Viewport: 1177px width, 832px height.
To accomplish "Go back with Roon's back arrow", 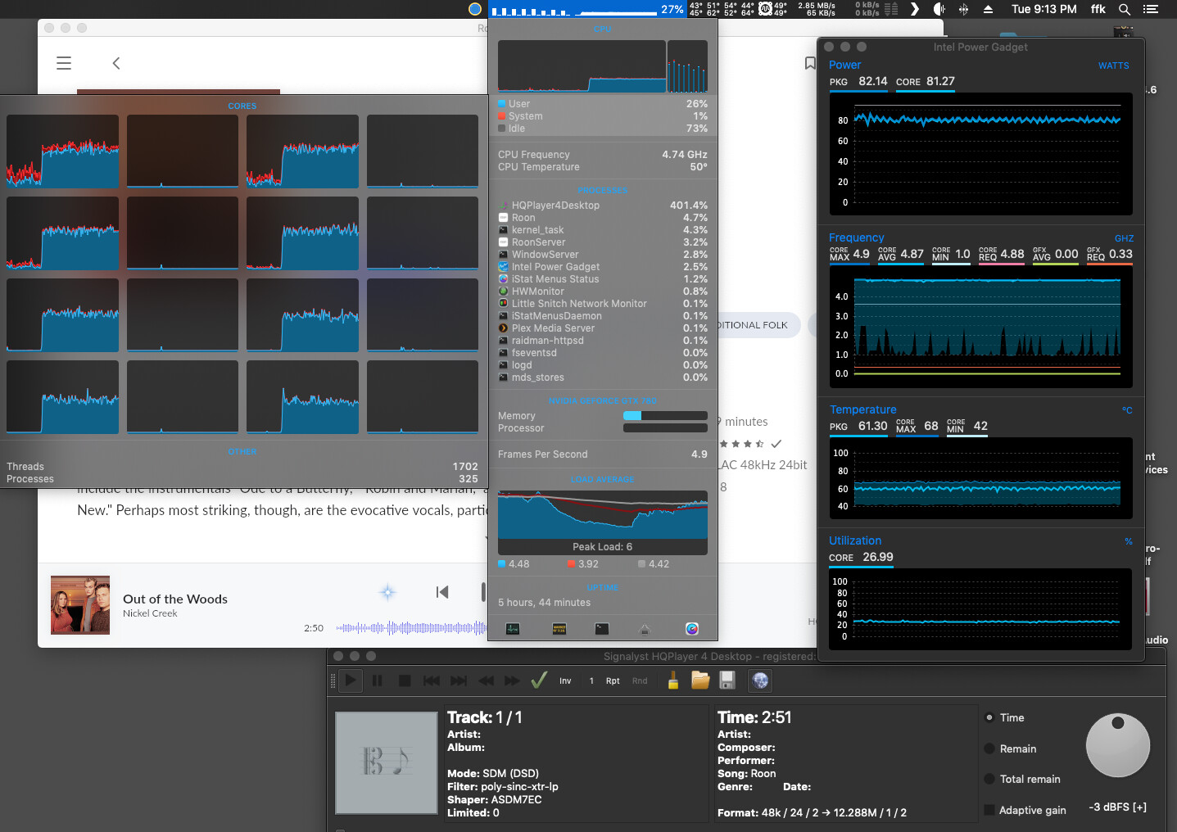I will tap(116, 63).
